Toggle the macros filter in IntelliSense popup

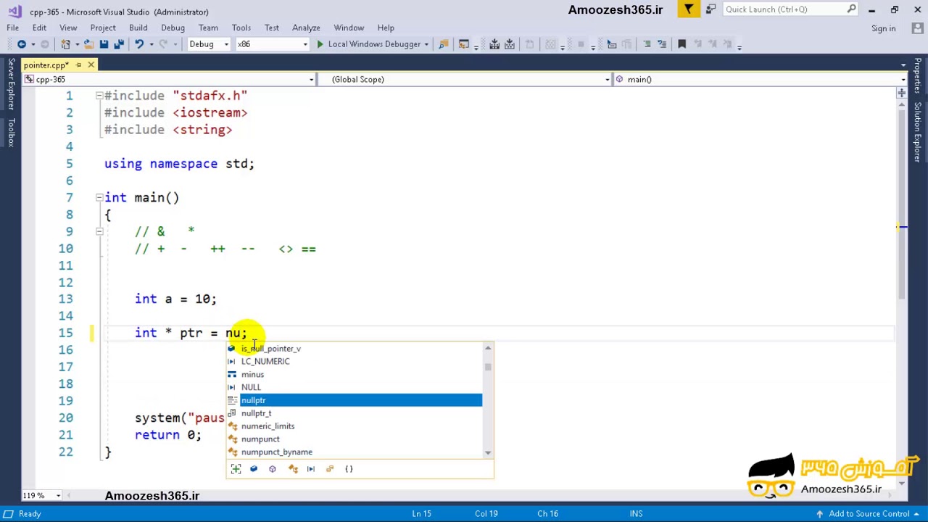311,469
